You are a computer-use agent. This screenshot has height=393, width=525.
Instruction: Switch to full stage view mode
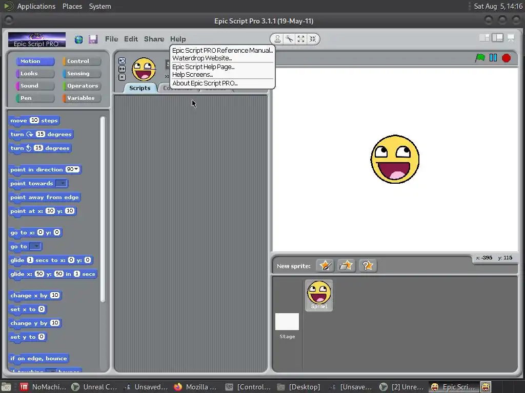497,38
